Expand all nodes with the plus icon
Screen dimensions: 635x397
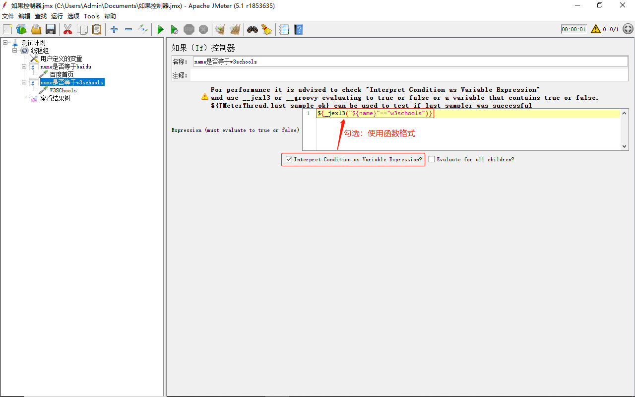114,29
